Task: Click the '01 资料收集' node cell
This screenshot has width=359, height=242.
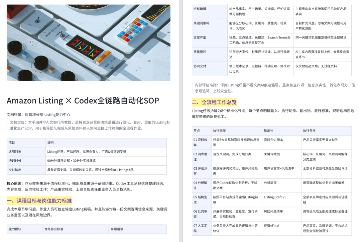Action: [x=201, y=142]
